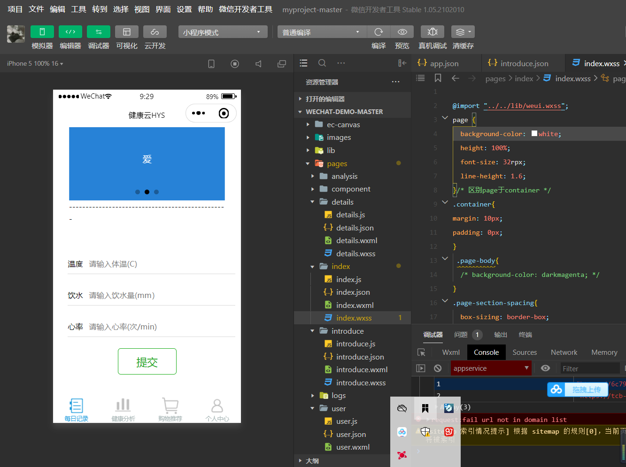Open the 文件 menu
Viewport: 626px width, 467px height.
[36, 9]
